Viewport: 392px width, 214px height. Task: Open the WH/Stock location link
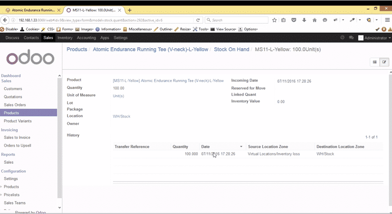coord(122,116)
